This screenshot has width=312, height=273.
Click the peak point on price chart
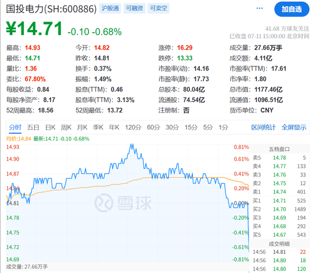(x=132, y=144)
